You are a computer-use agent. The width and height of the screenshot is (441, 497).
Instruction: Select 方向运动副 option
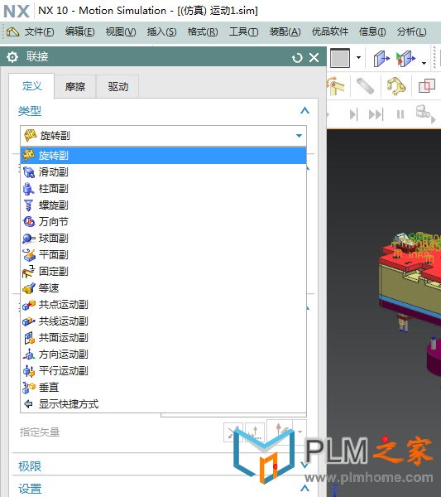(x=163, y=354)
